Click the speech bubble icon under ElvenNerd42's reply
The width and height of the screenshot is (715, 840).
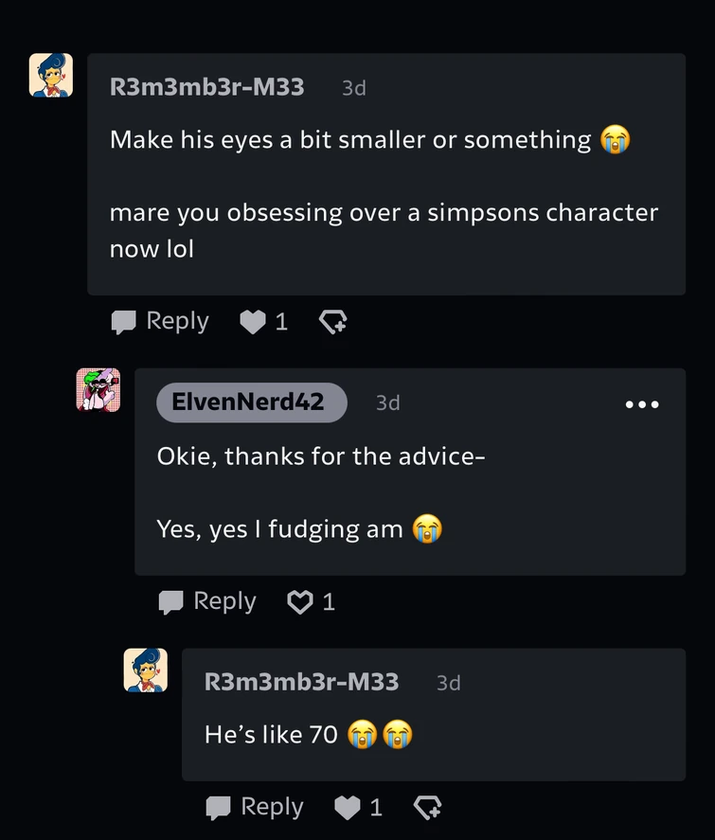click(x=170, y=602)
